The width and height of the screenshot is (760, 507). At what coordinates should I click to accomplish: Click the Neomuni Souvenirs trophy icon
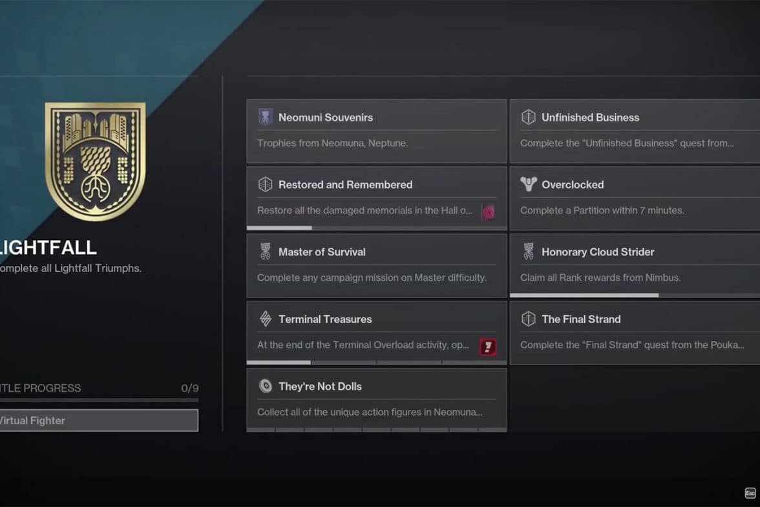click(265, 117)
